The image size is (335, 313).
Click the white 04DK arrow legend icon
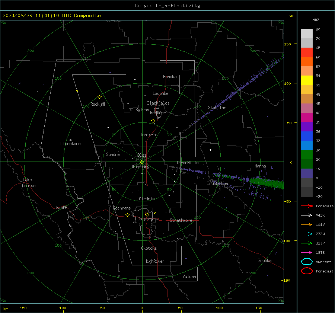click(x=307, y=215)
